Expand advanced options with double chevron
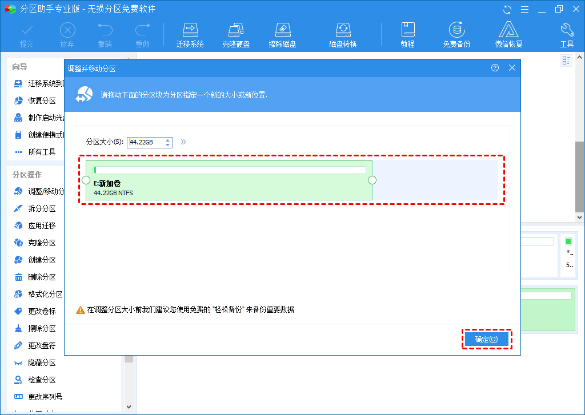The image size is (585, 415). tap(183, 142)
